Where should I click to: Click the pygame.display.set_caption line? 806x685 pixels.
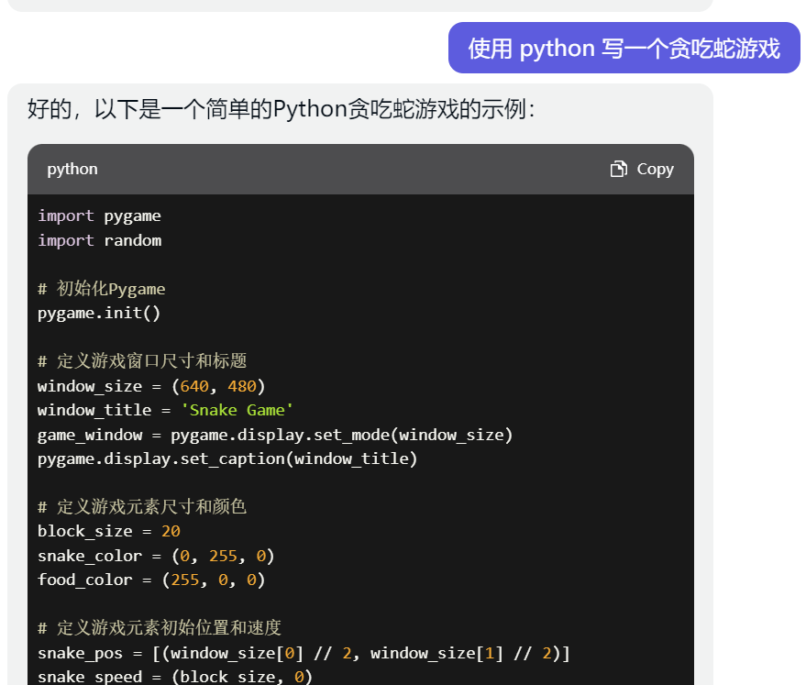click(227, 459)
